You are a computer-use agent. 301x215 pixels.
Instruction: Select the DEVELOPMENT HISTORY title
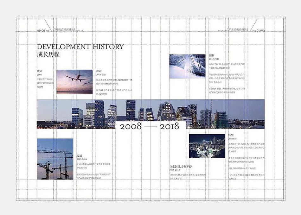coord(80,47)
